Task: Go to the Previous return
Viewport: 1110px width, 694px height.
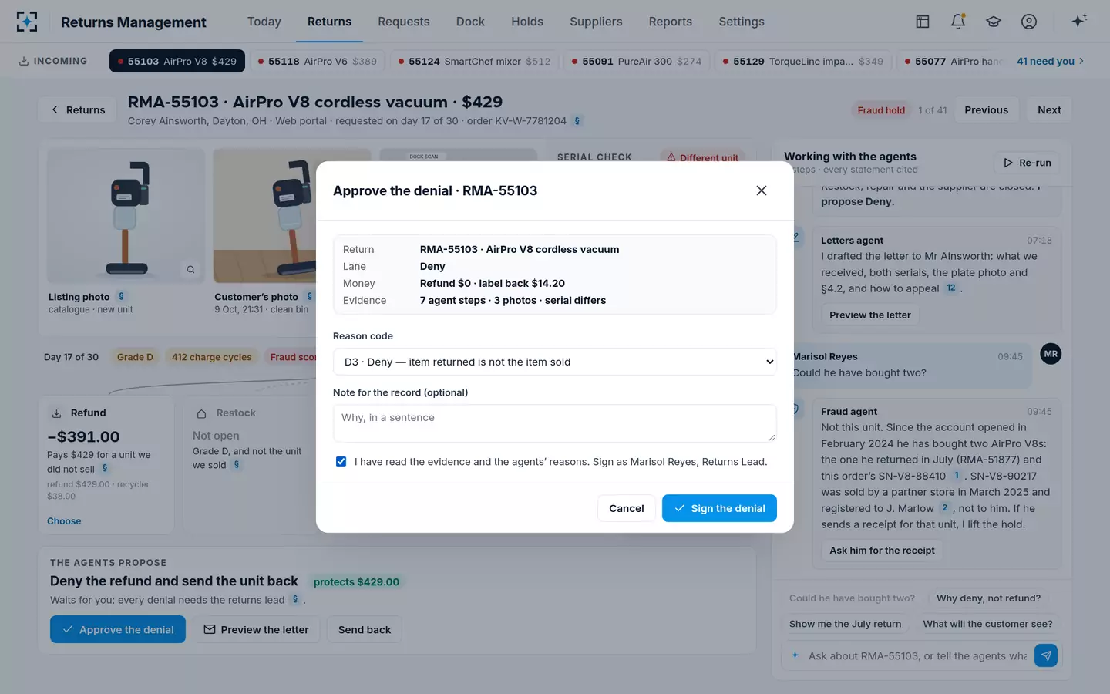Action: [x=987, y=110]
